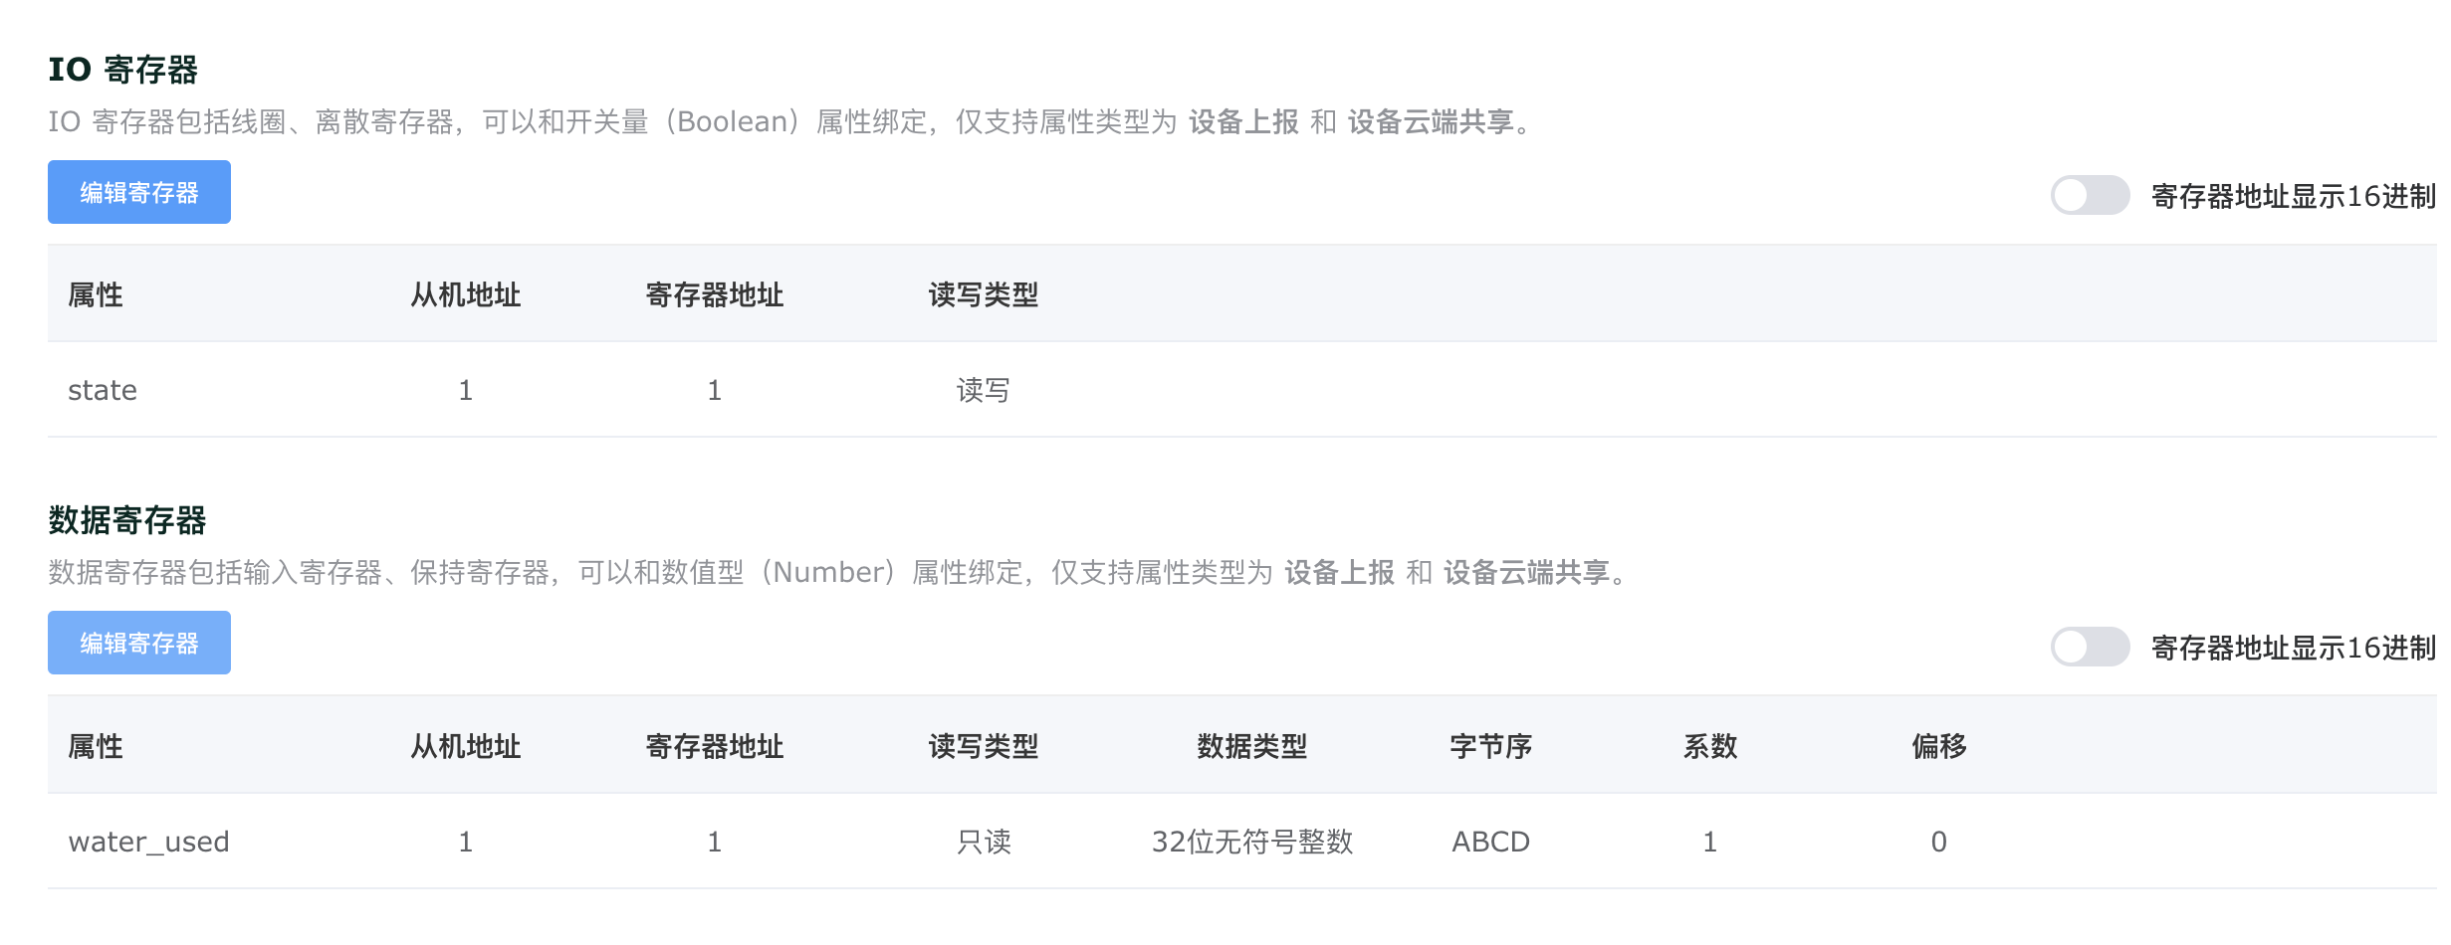Click the IO 寄存器 section title
The image size is (2451, 945).
[124, 70]
